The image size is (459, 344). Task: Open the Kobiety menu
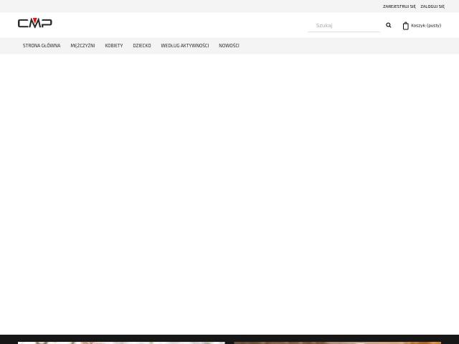point(114,46)
